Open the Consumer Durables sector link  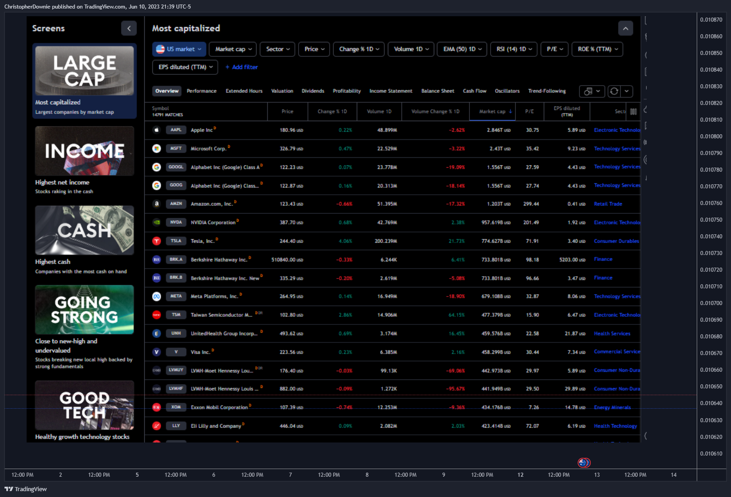[x=616, y=241]
